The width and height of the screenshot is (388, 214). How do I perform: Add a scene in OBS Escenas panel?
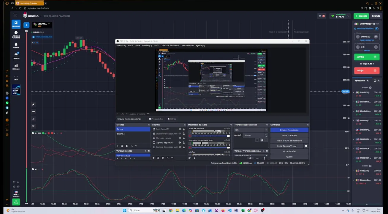[118, 146]
